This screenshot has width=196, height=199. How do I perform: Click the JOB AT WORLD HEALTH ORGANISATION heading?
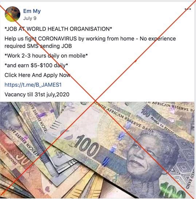58,29
